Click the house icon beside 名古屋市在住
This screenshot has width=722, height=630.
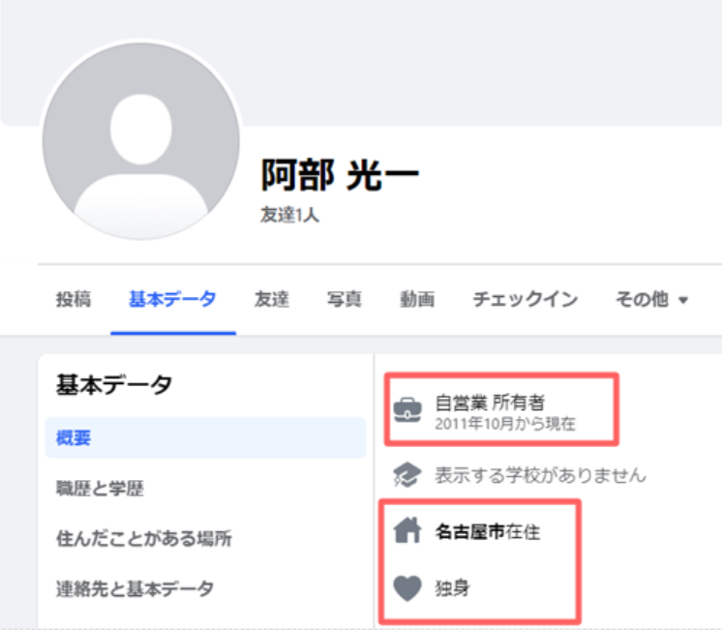point(407,530)
